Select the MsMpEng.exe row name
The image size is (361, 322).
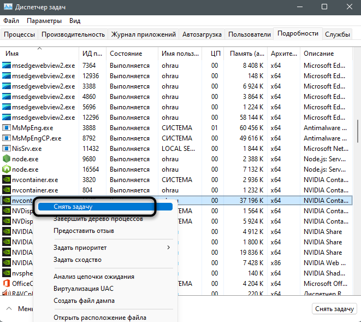32,128
